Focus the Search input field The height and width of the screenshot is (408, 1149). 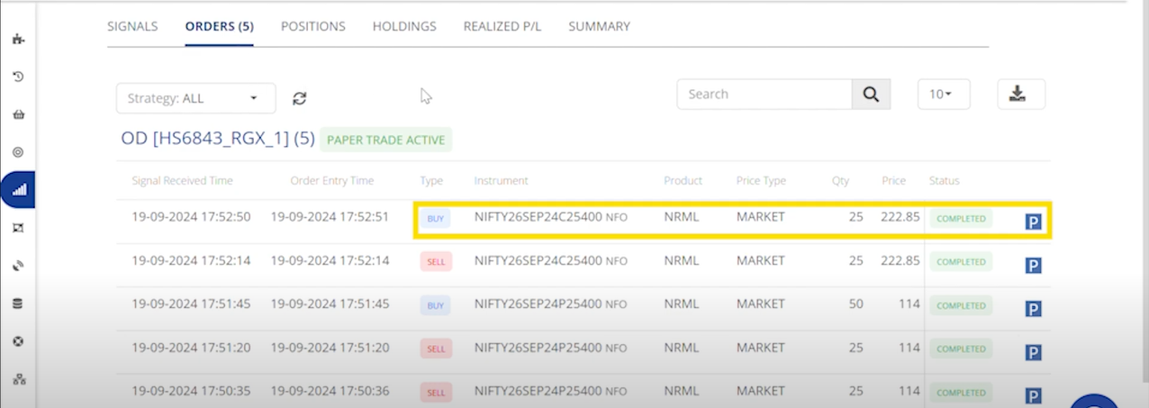tap(764, 95)
